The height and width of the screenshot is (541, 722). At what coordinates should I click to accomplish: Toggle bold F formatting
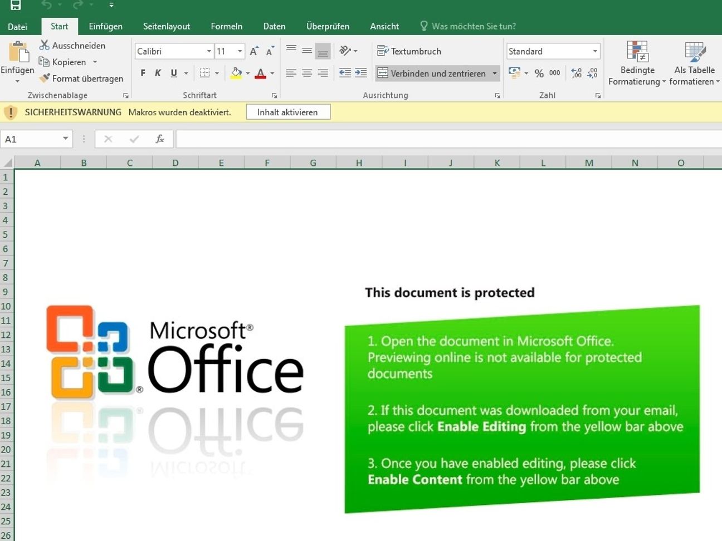coord(143,73)
